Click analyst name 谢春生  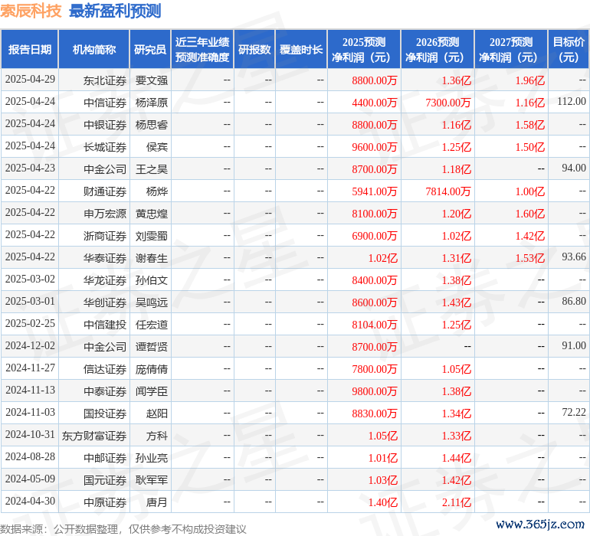click(152, 258)
